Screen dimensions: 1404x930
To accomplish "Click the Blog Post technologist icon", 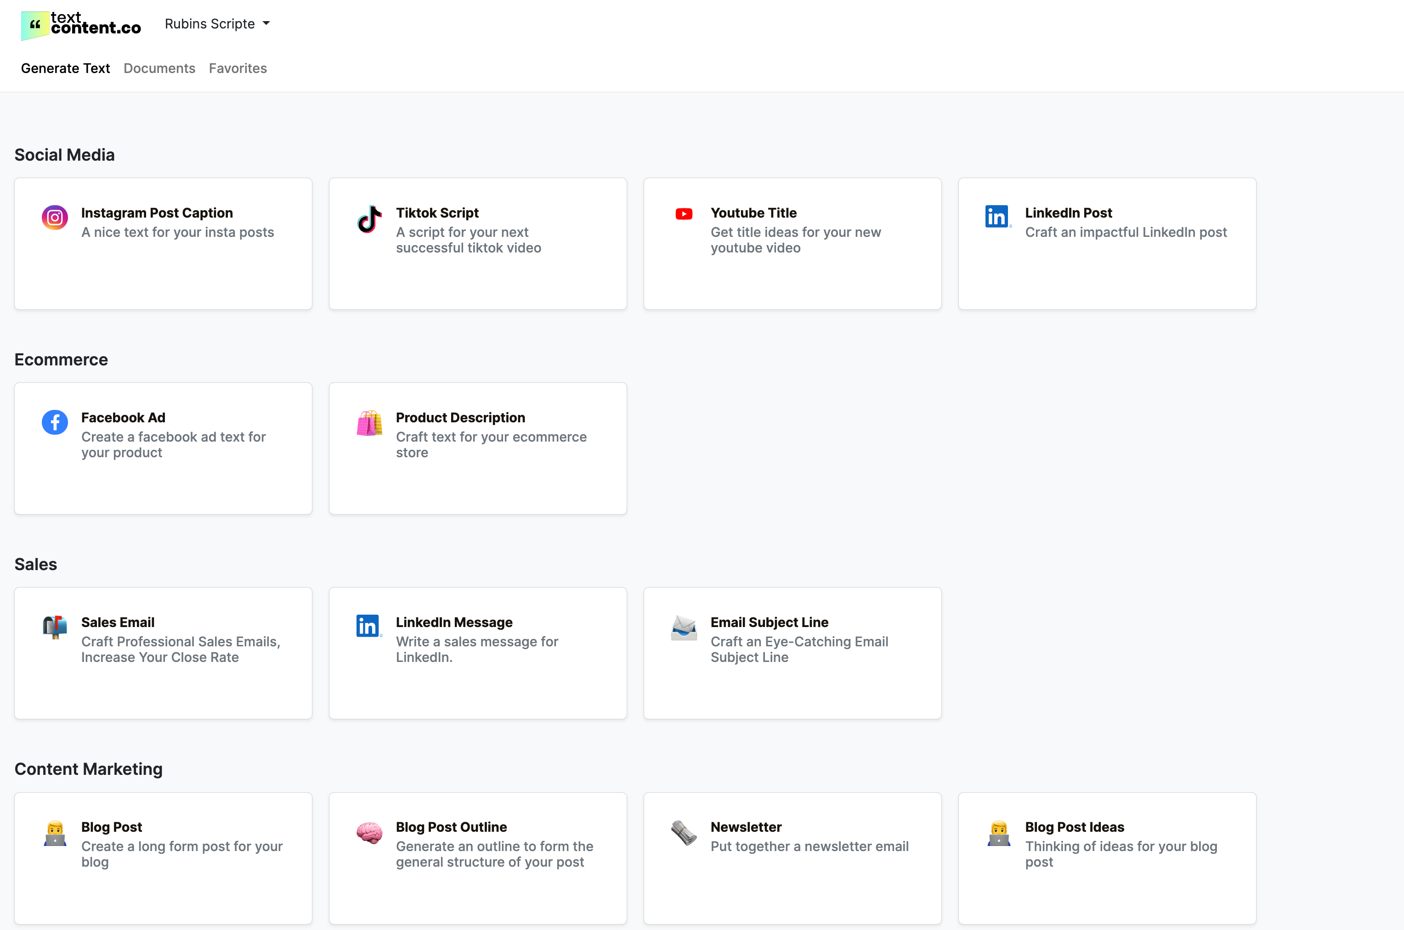I will point(55,833).
